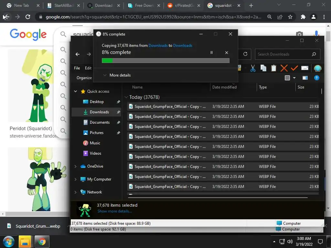Select Desktop in the navigation pane
331x248 pixels.
pyautogui.click(x=97, y=102)
